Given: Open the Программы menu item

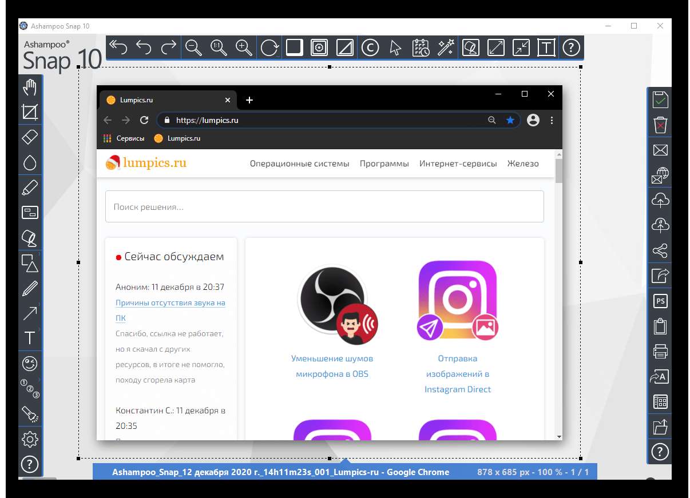Looking at the screenshot, I should click(384, 164).
